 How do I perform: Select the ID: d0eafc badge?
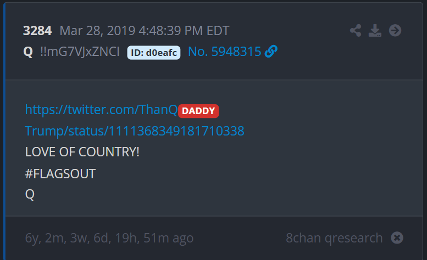tap(154, 53)
